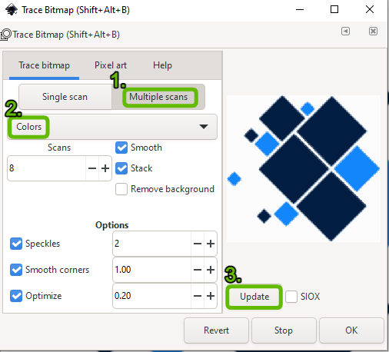This screenshot has height=352, width=389.
Task: Minimize the Trace Bitmap window
Action: pyautogui.click(x=300, y=10)
